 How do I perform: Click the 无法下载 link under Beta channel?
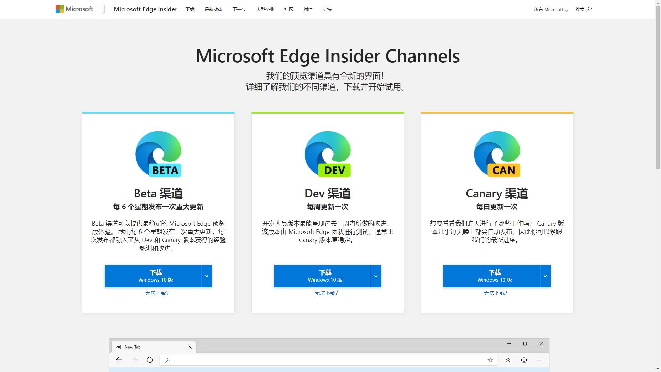[x=157, y=293]
